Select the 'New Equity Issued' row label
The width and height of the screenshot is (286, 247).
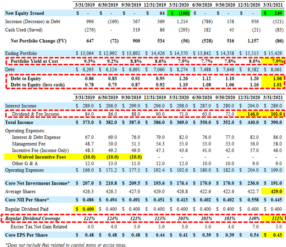tap(25, 13)
